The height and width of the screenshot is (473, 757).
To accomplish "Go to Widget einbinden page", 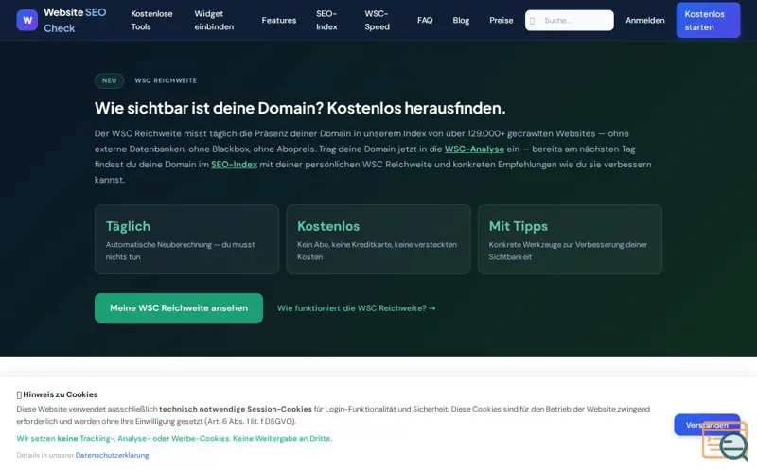I will (214, 20).
